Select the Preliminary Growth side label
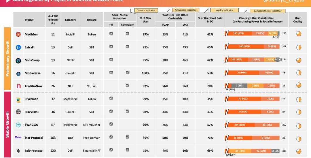 coord(7,59)
